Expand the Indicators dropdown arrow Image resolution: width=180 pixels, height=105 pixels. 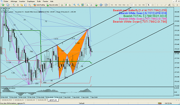pos(98,5)
